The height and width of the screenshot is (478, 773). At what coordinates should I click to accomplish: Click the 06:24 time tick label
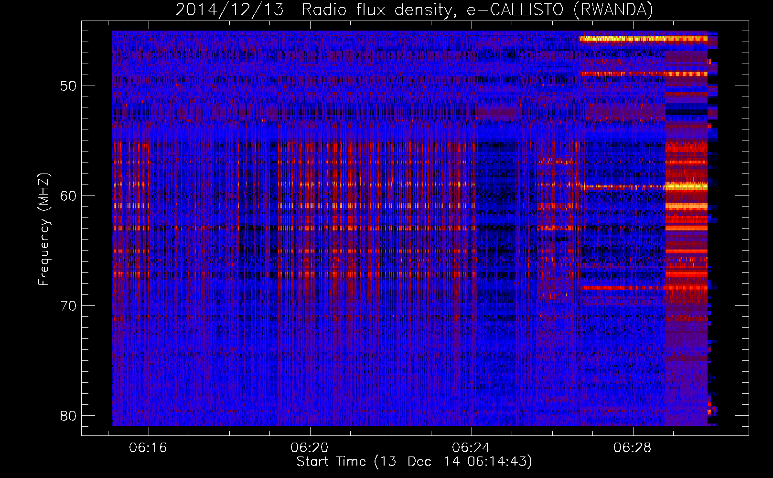click(471, 448)
